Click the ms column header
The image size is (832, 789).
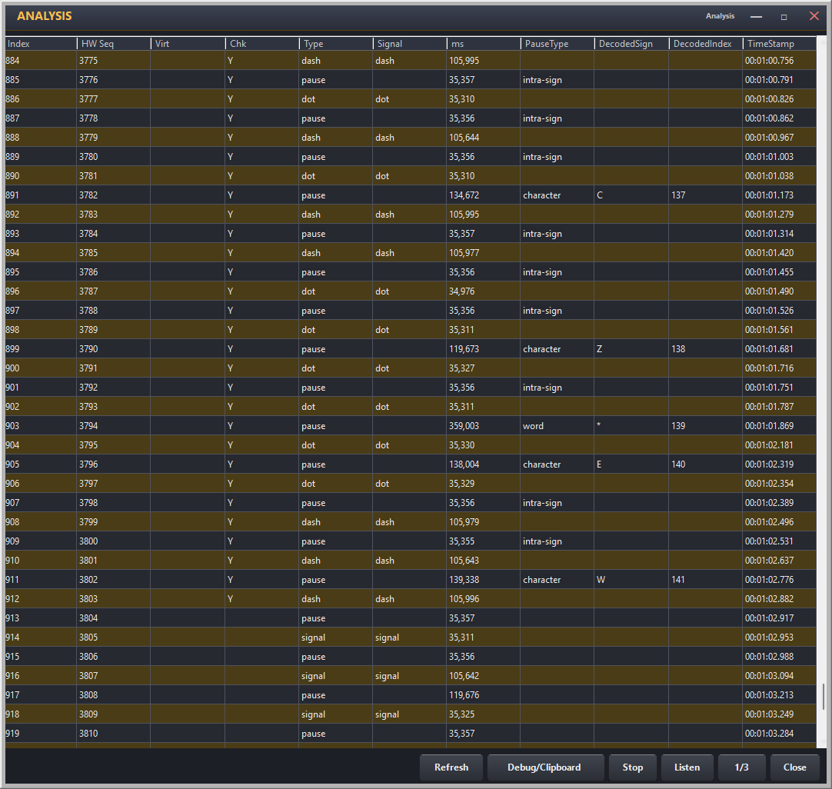(x=484, y=44)
